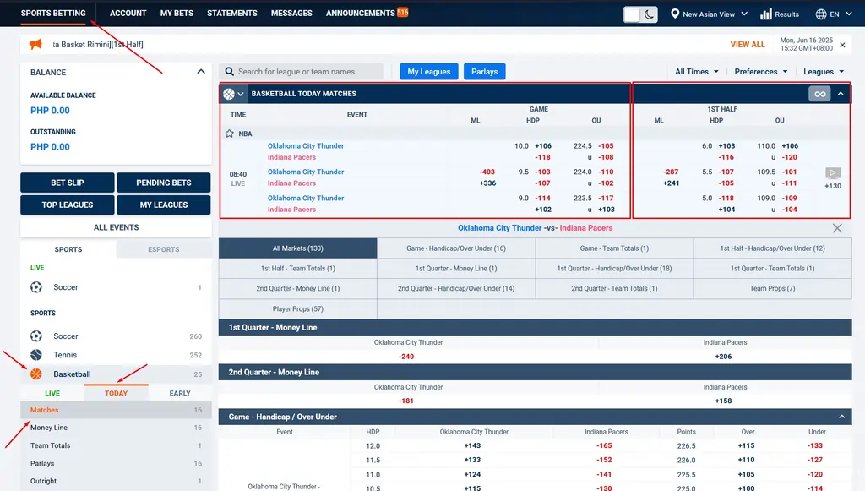The height and width of the screenshot is (491, 865).
Task: Collapse the Balance panel
Action: pyautogui.click(x=201, y=72)
